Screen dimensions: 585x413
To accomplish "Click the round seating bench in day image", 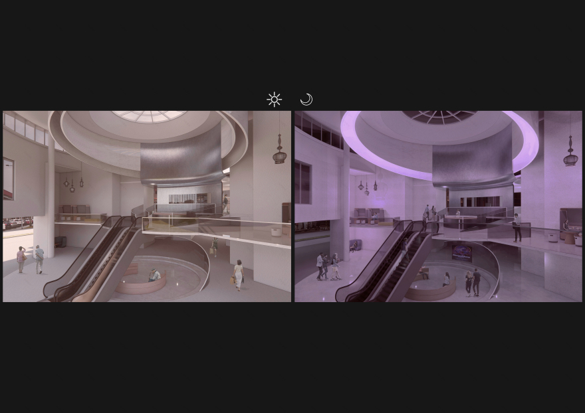I will point(141,284).
